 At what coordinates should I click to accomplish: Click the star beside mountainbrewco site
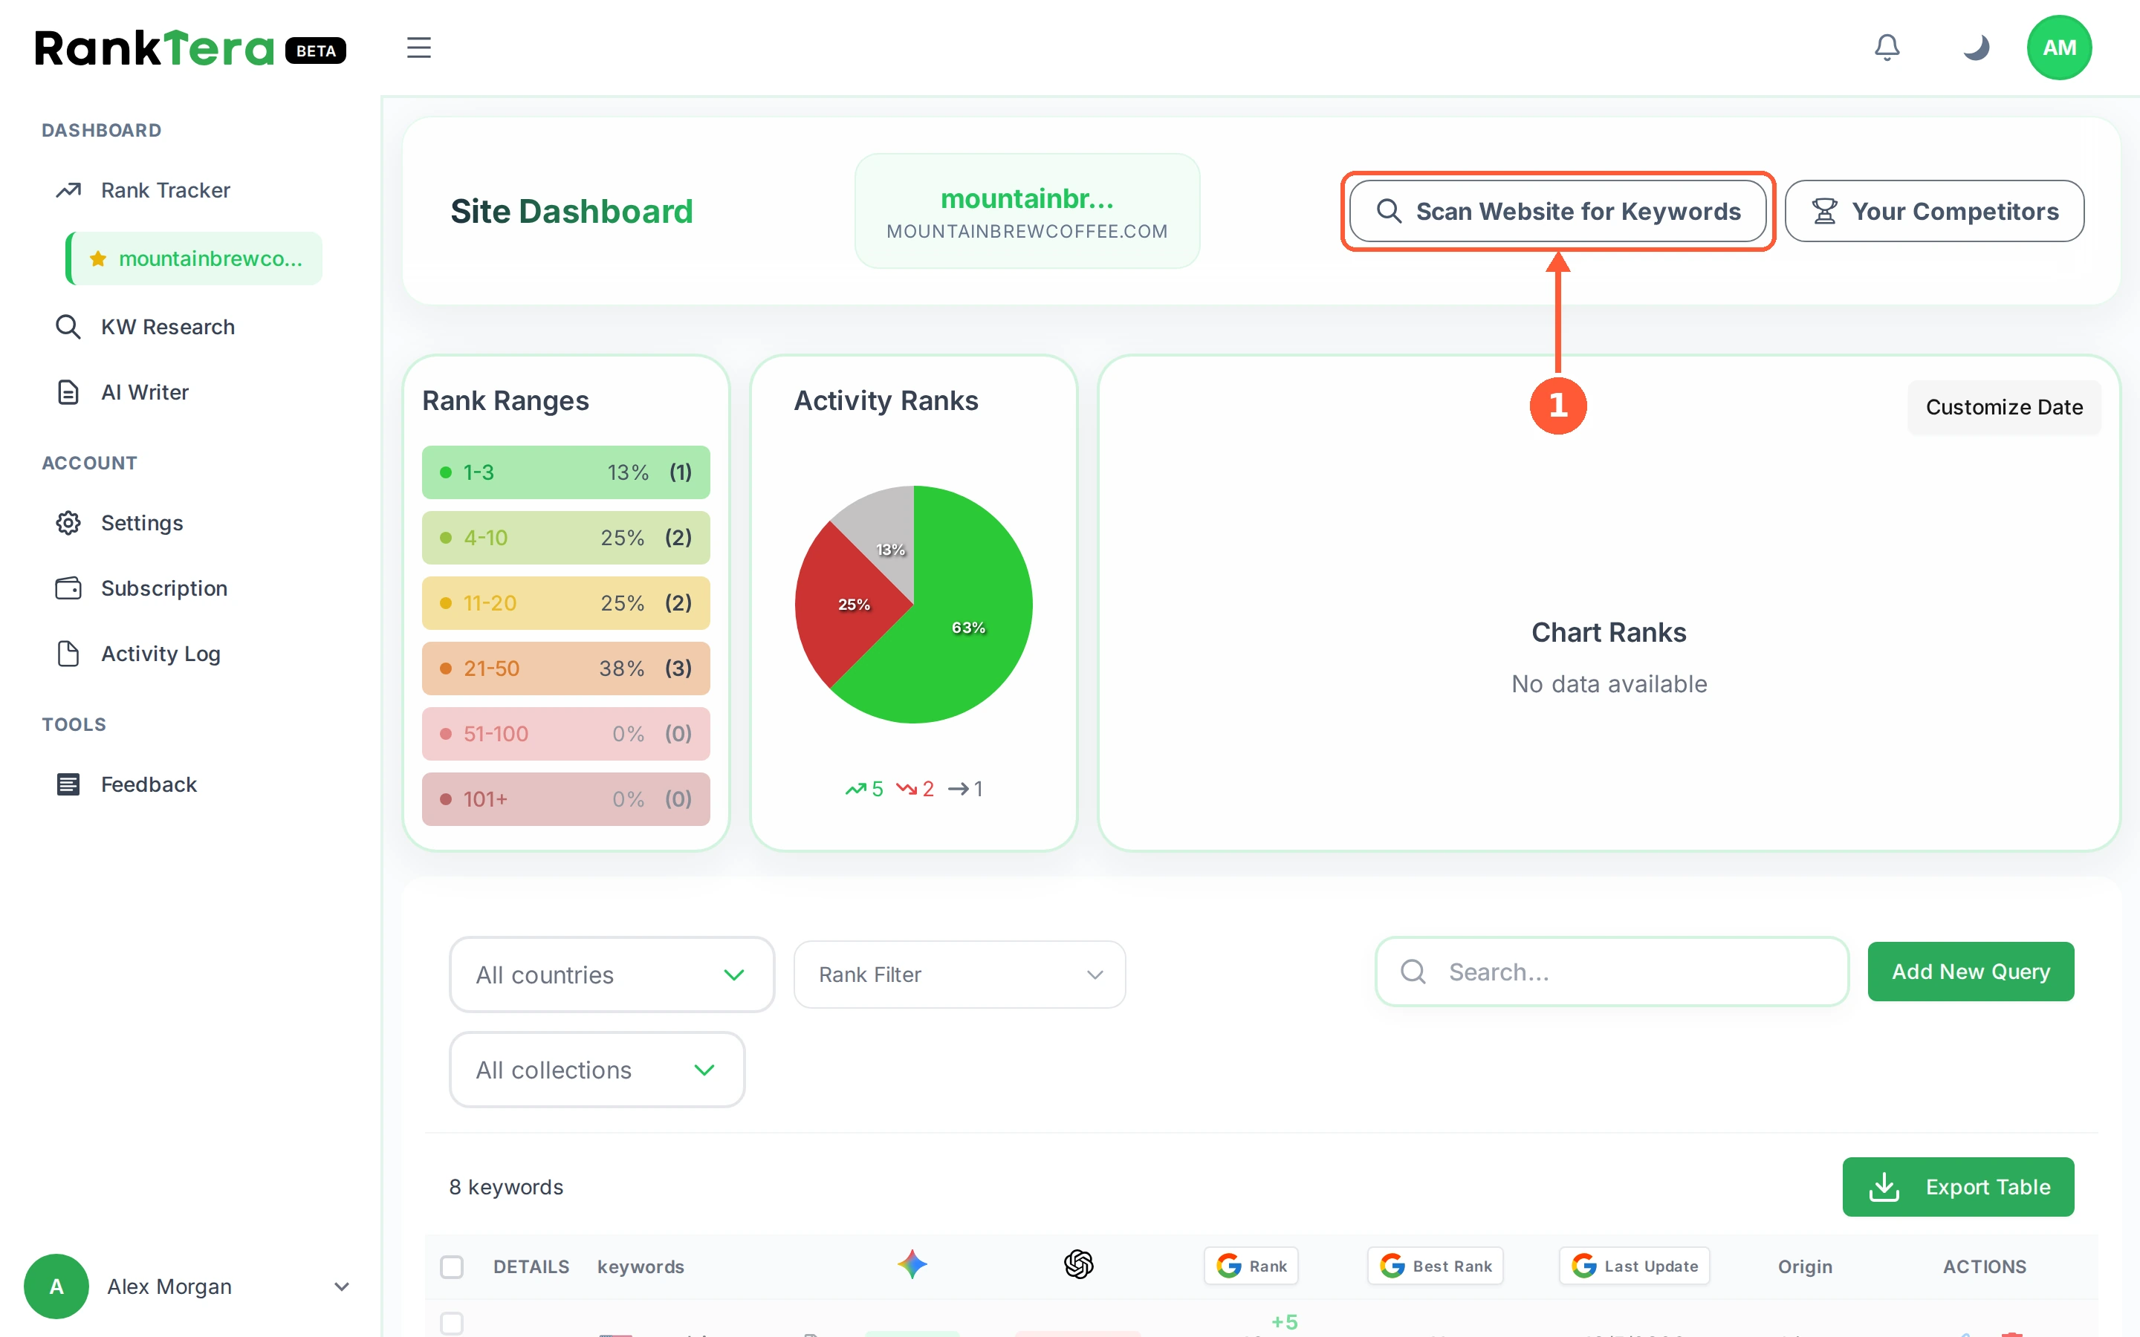tap(98, 258)
